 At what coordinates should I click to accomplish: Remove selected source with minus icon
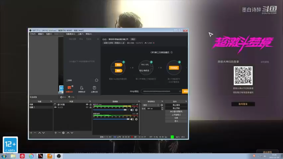coord(59,133)
